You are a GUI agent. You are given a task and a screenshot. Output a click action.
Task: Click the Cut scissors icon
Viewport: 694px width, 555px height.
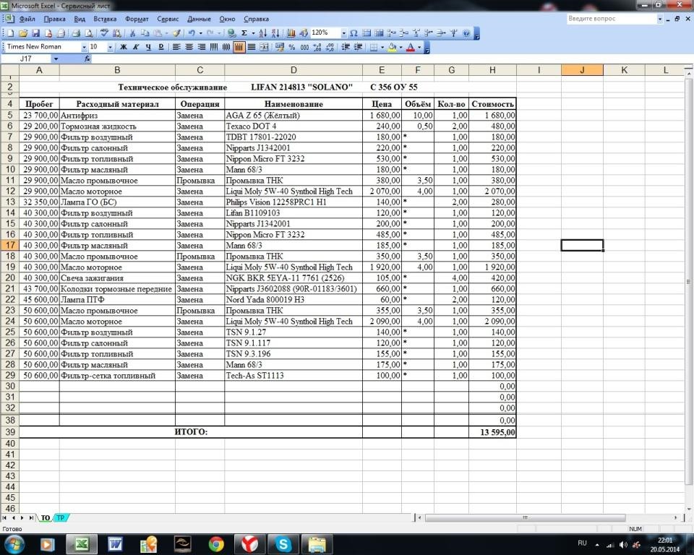click(x=132, y=33)
